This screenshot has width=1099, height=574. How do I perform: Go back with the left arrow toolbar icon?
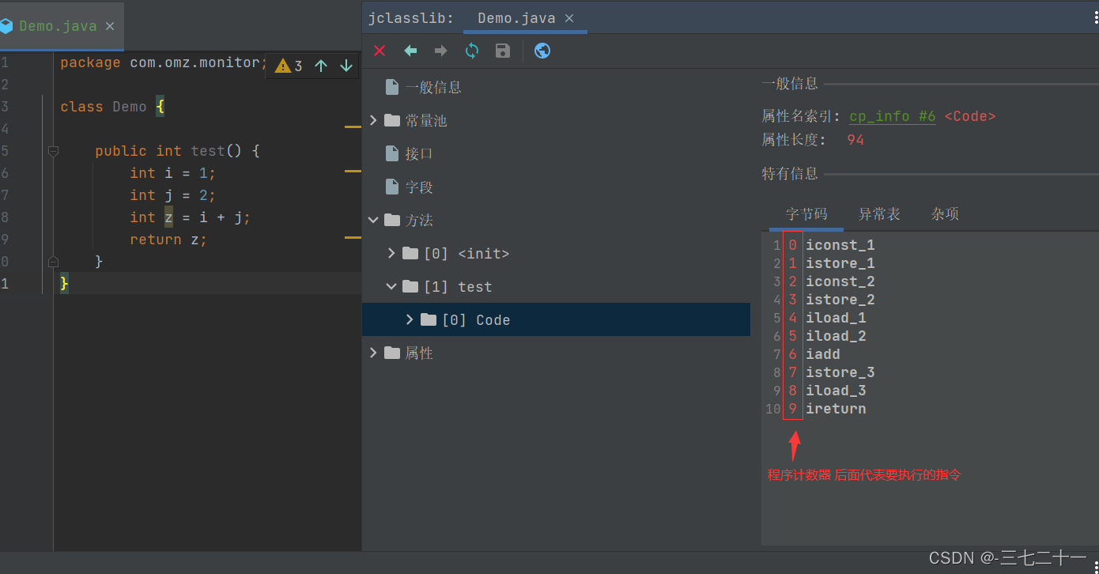(410, 51)
